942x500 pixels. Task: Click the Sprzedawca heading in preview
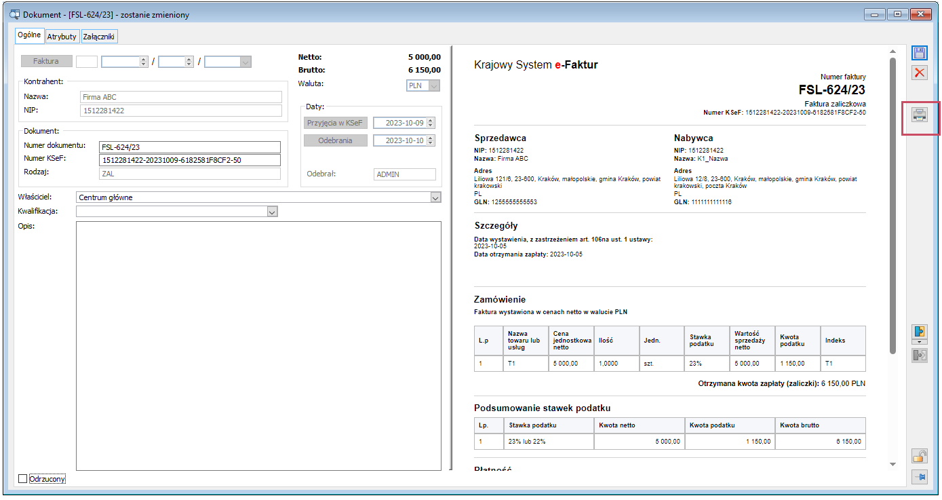point(501,138)
